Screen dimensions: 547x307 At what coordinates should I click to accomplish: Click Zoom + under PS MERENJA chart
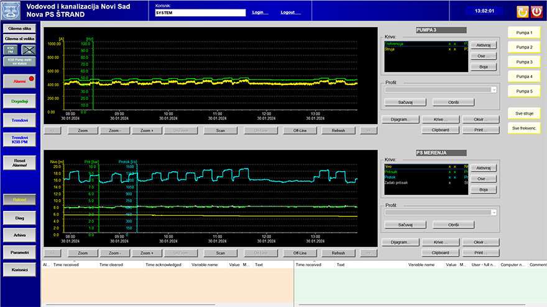pos(147,253)
